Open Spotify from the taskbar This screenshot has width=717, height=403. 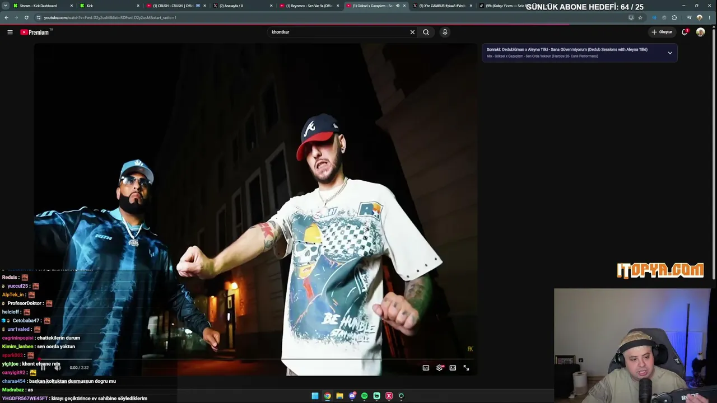pos(364,396)
